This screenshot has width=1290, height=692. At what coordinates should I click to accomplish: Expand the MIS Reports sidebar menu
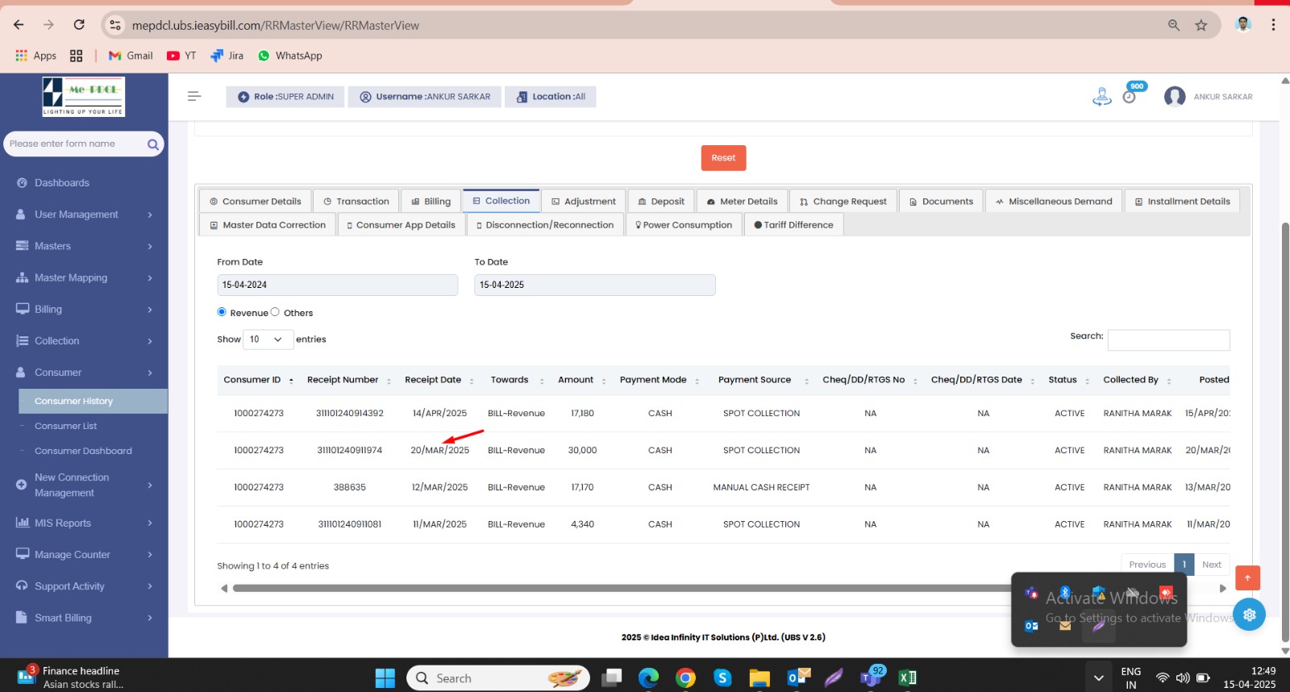pyautogui.click(x=84, y=523)
